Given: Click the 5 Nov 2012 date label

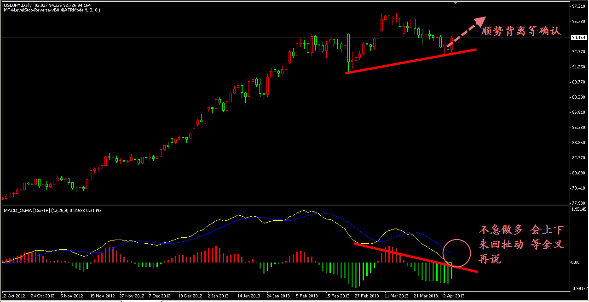Looking at the screenshot, I should point(72,296).
